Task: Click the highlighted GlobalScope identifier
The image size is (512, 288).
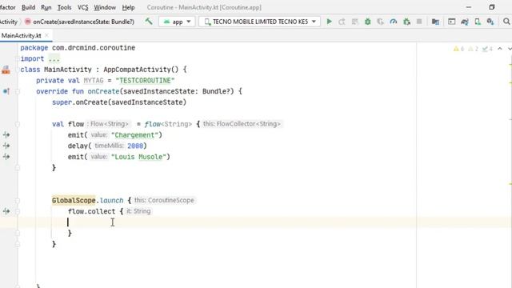Action: coord(74,200)
